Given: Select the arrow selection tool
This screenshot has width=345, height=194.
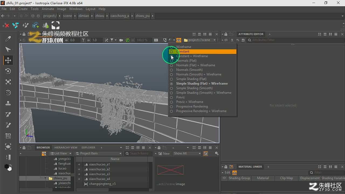Looking at the screenshot, I should point(8,50).
